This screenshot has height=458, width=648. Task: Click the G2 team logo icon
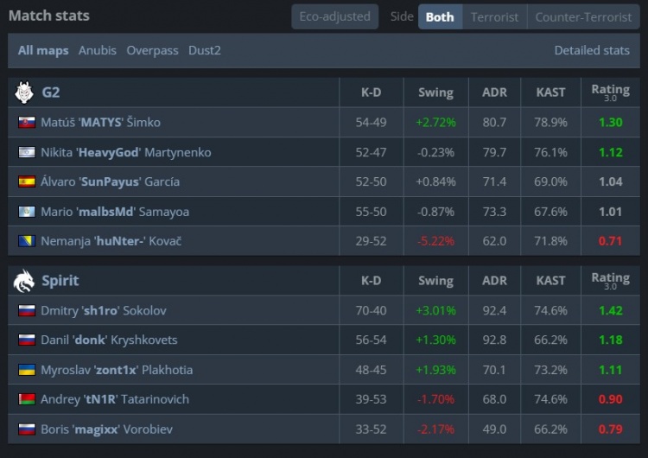(23, 92)
